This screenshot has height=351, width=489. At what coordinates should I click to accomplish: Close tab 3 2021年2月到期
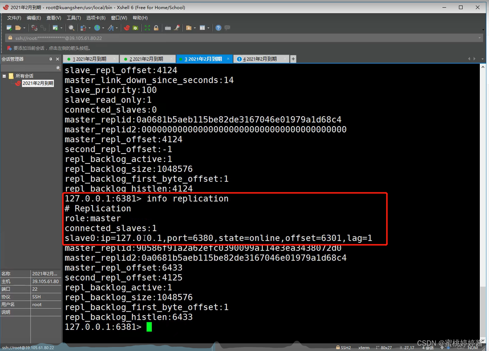coord(228,59)
